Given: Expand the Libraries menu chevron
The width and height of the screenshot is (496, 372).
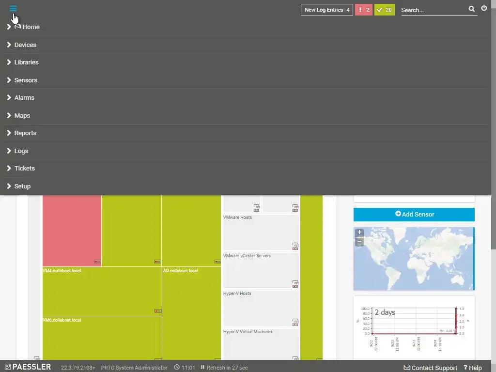Looking at the screenshot, I should click(9, 62).
